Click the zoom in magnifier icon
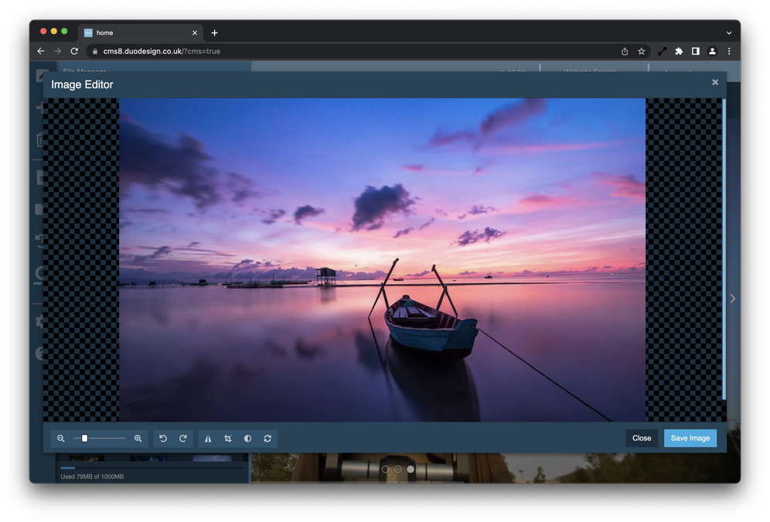 [x=138, y=438]
